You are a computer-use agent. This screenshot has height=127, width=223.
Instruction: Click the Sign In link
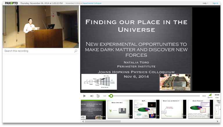click(x=215, y=3)
